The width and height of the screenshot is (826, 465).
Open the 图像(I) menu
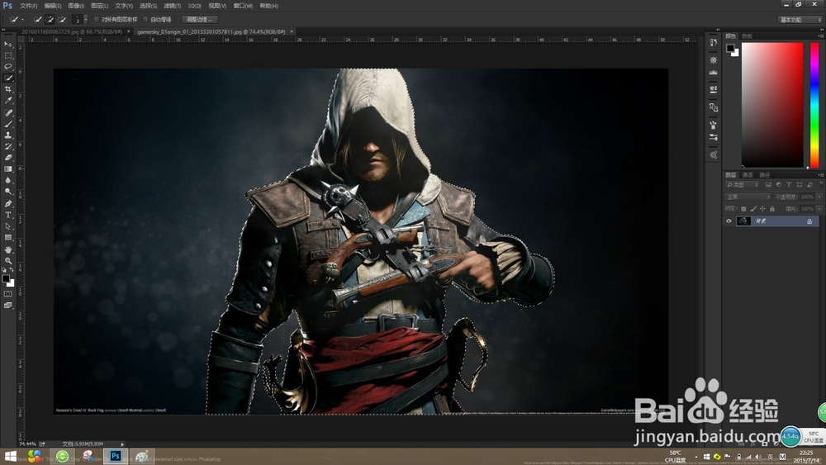pos(76,6)
